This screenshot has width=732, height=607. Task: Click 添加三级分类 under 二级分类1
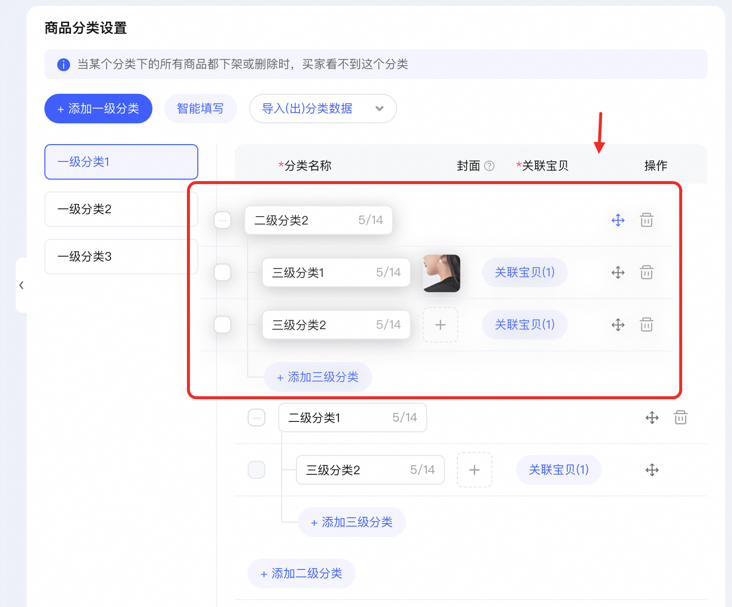tap(352, 522)
